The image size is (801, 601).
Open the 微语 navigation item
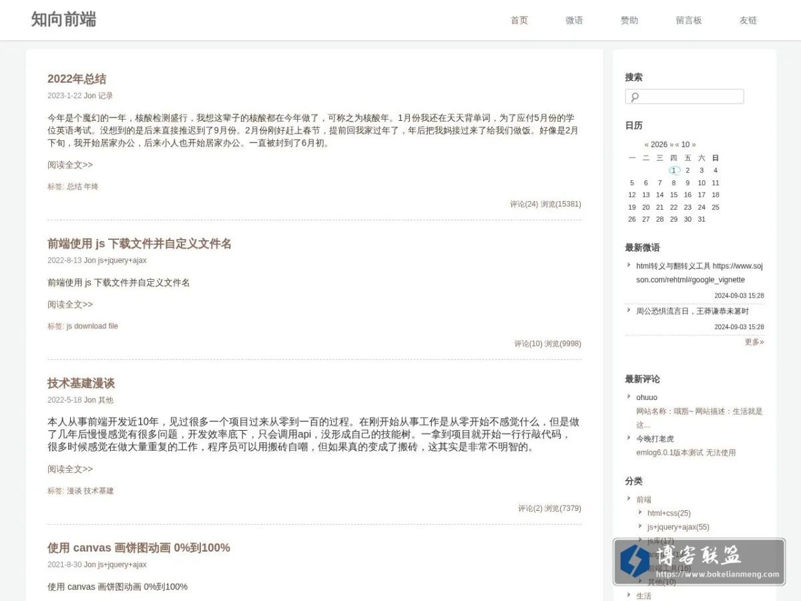[574, 20]
